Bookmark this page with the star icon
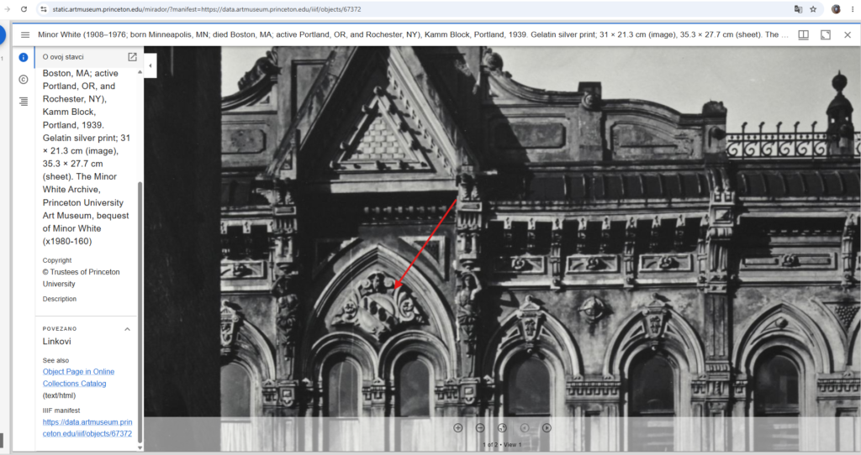 tap(813, 9)
